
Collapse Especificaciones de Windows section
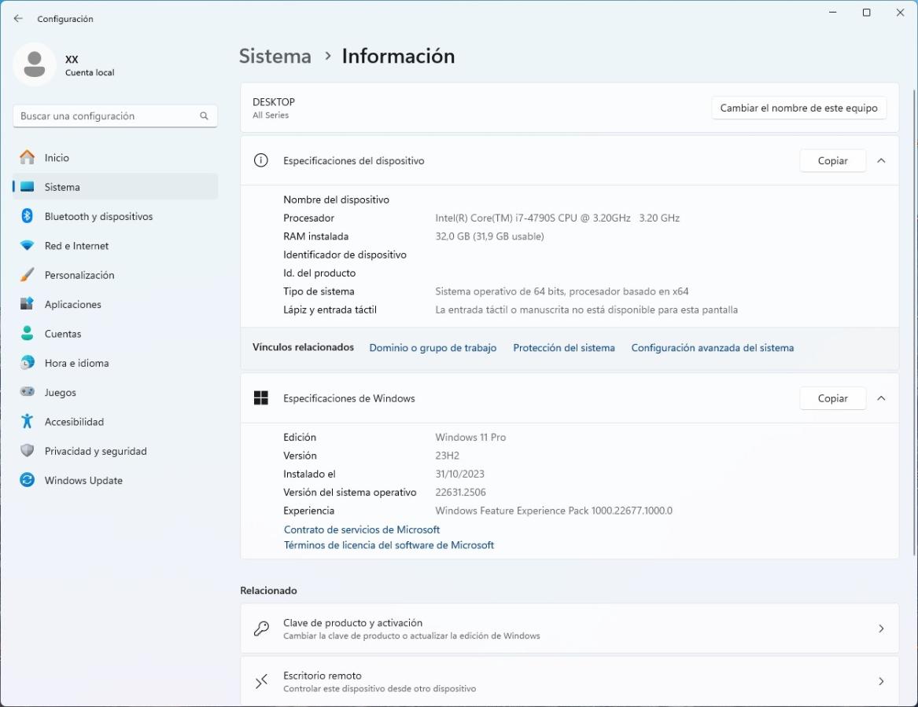pos(881,398)
